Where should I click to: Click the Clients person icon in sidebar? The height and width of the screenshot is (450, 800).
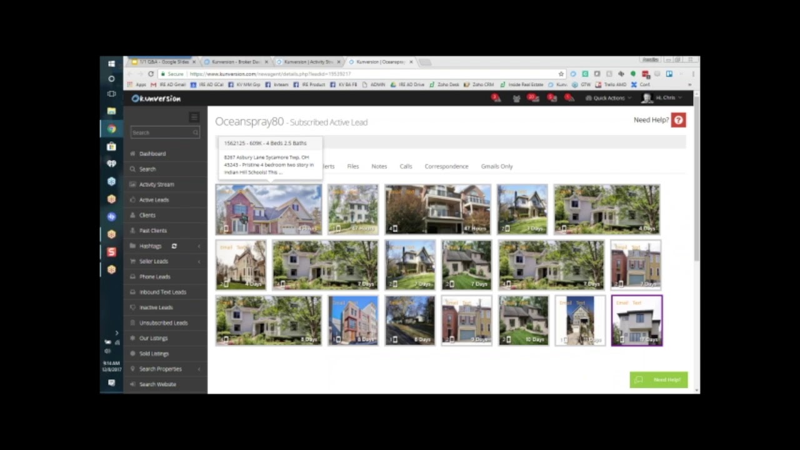pyautogui.click(x=132, y=215)
